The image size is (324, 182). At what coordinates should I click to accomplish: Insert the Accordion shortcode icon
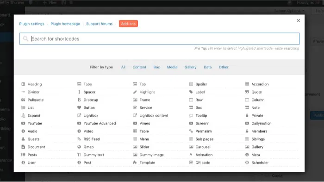(x=247, y=84)
